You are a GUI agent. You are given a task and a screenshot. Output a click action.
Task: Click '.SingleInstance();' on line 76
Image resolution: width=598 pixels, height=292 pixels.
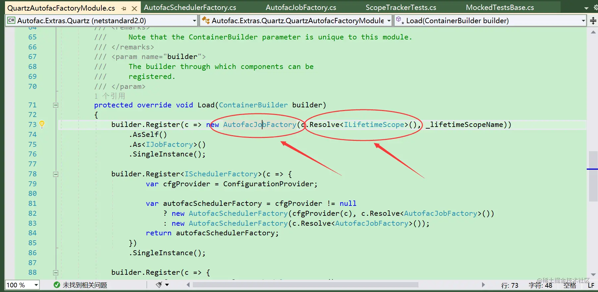(167, 154)
